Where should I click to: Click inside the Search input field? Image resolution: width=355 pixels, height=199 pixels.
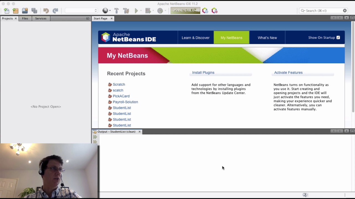coord(324,11)
